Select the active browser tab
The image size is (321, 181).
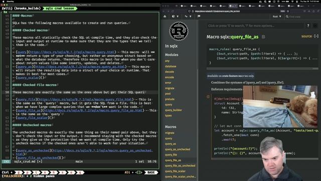pos(233,6)
